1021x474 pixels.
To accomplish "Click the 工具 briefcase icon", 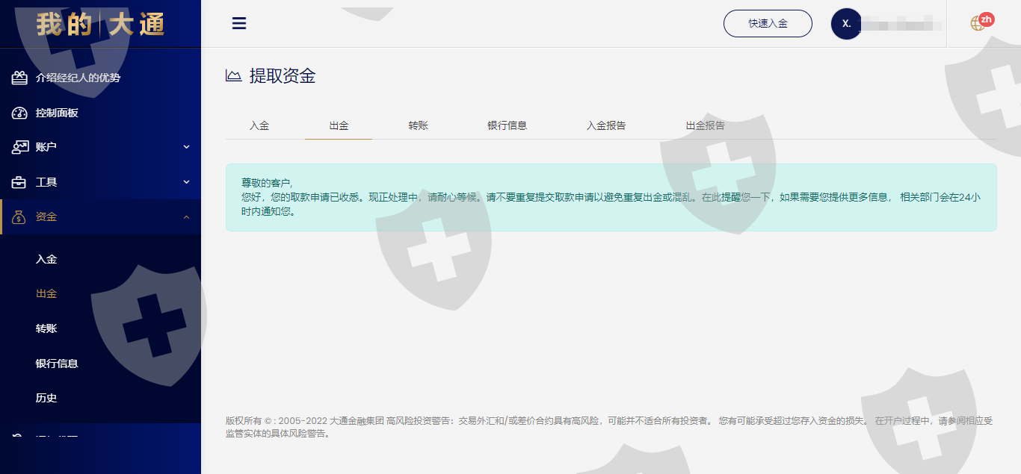I will click(19, 182).
